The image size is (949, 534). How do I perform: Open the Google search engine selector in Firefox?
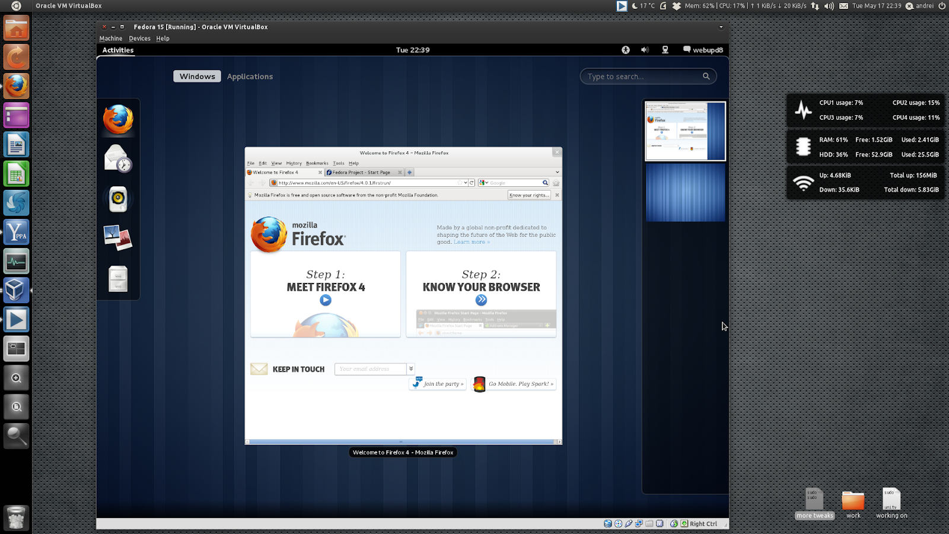coord(483,183)
